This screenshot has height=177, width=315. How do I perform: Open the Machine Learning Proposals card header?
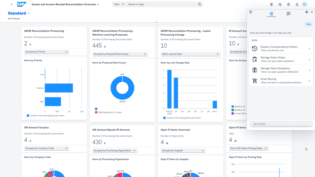[x=122, y=38]
